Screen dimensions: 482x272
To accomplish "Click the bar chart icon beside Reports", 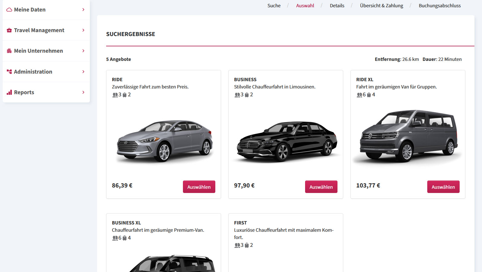I will (9, 92).
